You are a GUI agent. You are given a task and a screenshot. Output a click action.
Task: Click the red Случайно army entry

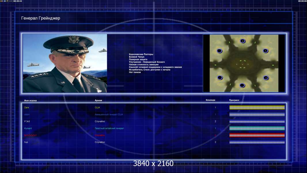(x=100, y=135)
